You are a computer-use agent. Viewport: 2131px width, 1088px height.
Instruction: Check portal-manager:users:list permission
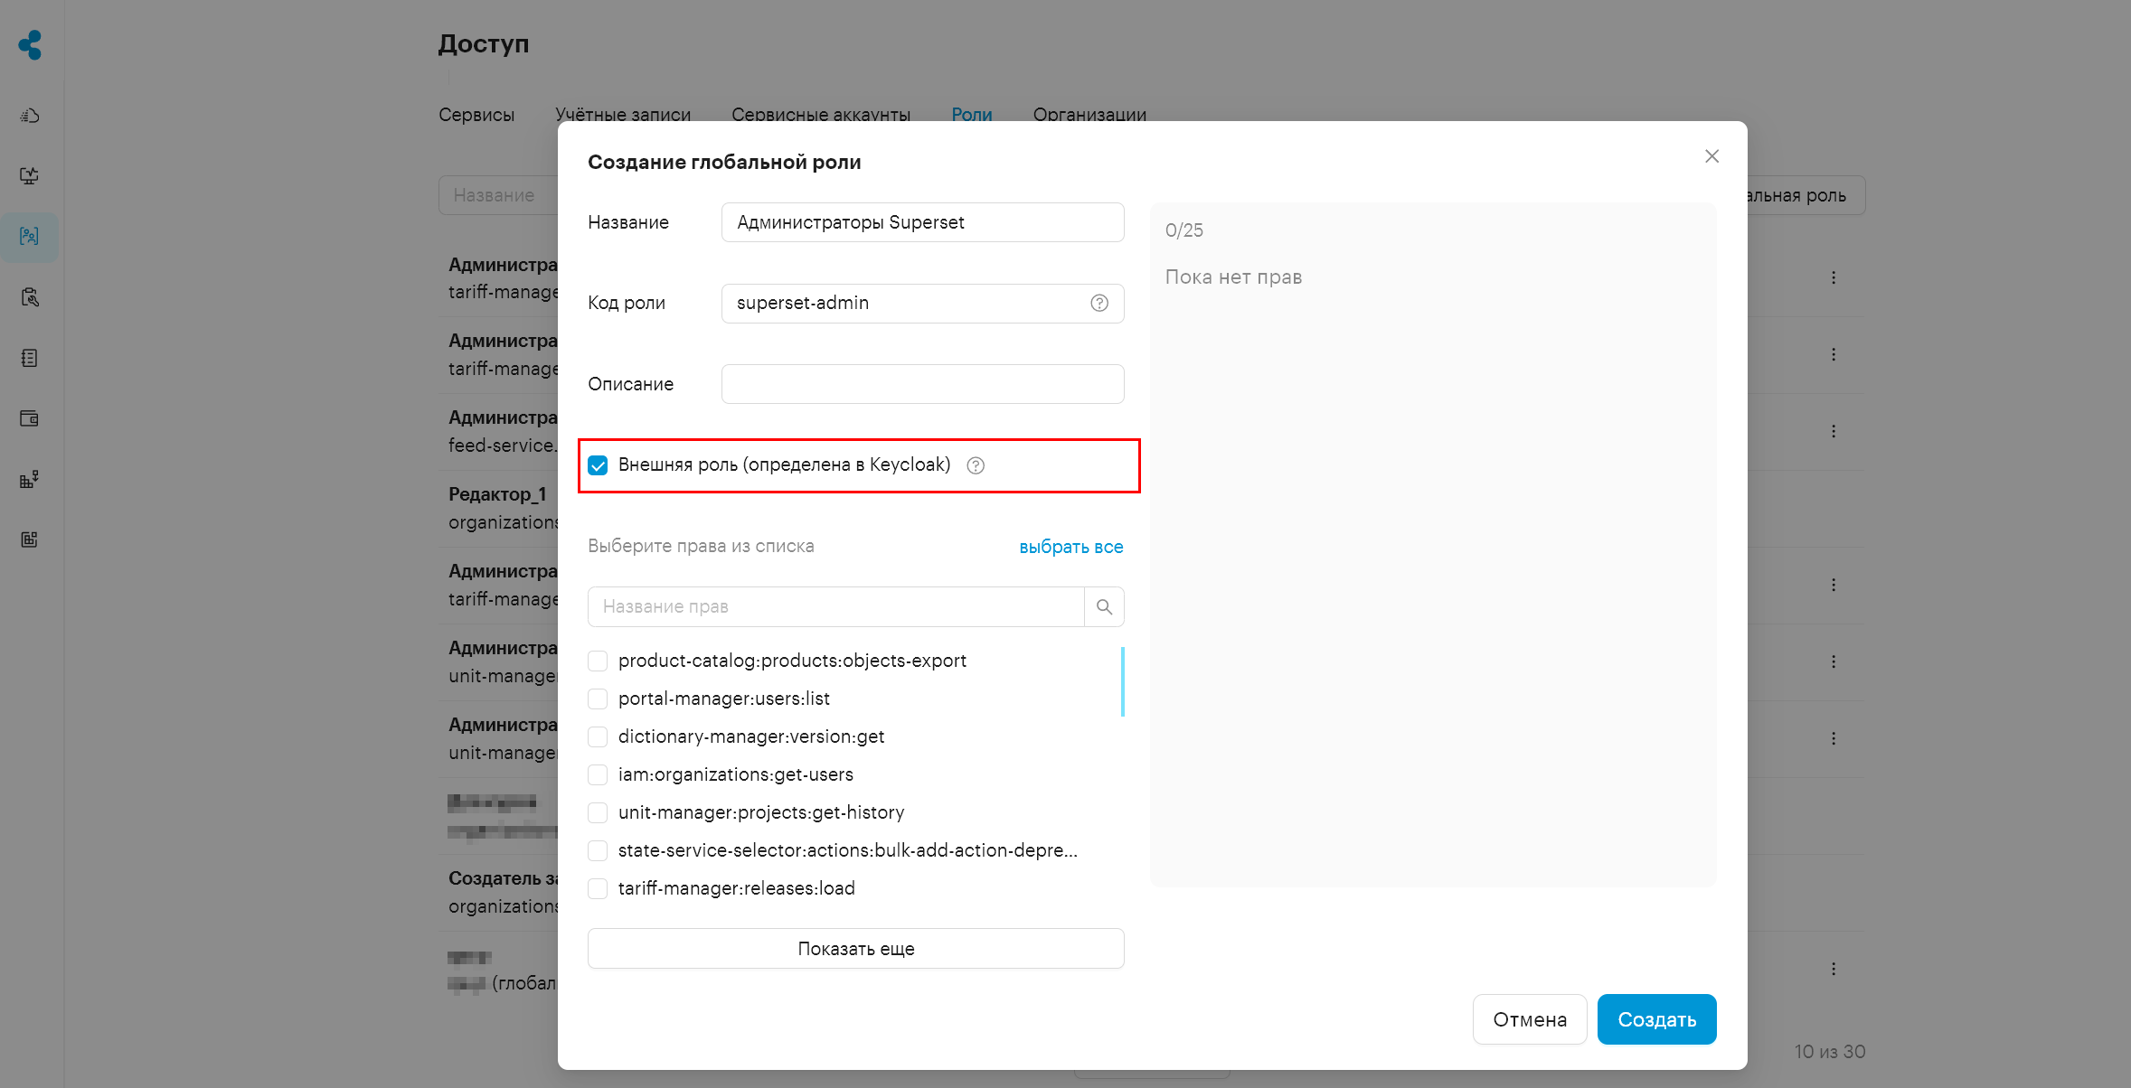598,699
